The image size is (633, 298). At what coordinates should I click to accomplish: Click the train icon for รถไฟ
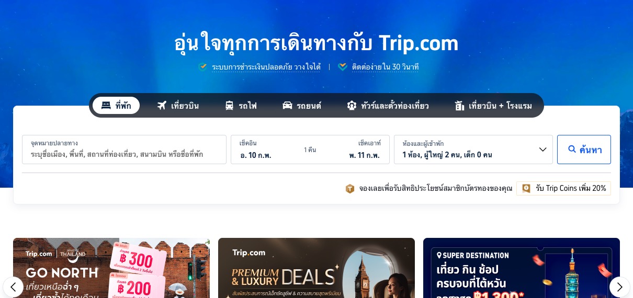pos(229,106)
